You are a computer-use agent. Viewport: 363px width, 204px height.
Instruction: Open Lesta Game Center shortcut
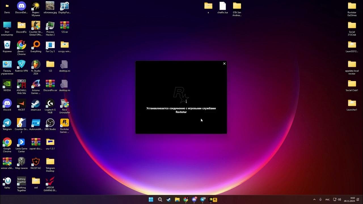22,145
